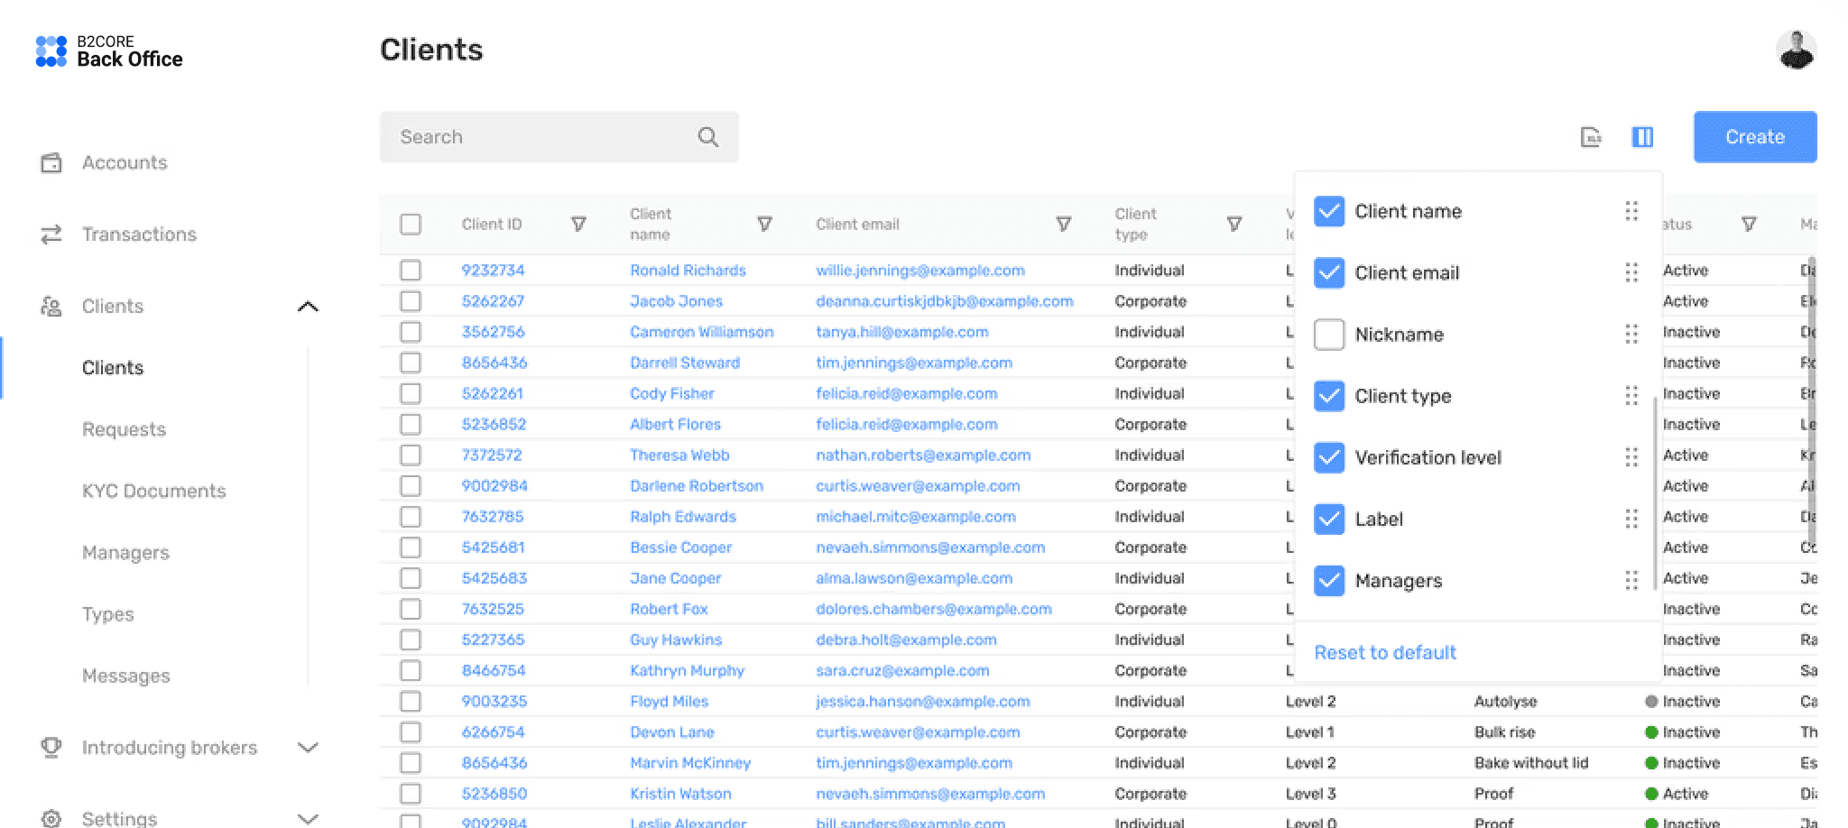Screen dimensions: 1848x828
Task: Enable the Nickname column checkbox
Action: coord(1328,334)
